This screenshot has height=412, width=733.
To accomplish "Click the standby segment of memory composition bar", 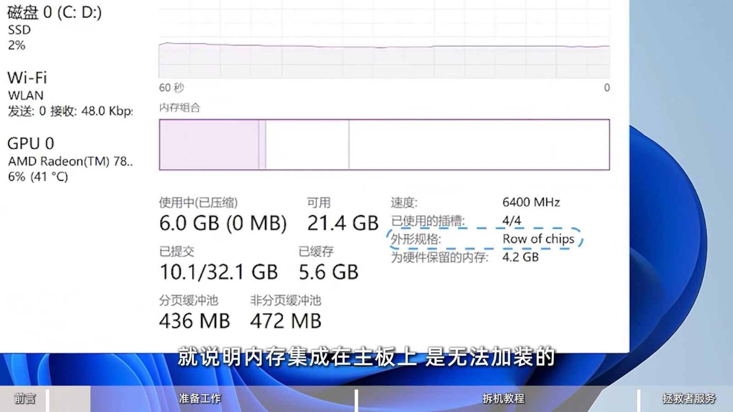I will [307, 145].
